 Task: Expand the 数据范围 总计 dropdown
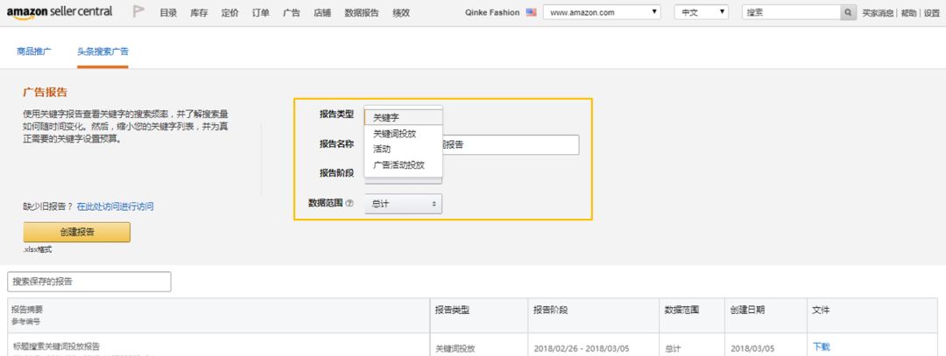click(403, 203)
